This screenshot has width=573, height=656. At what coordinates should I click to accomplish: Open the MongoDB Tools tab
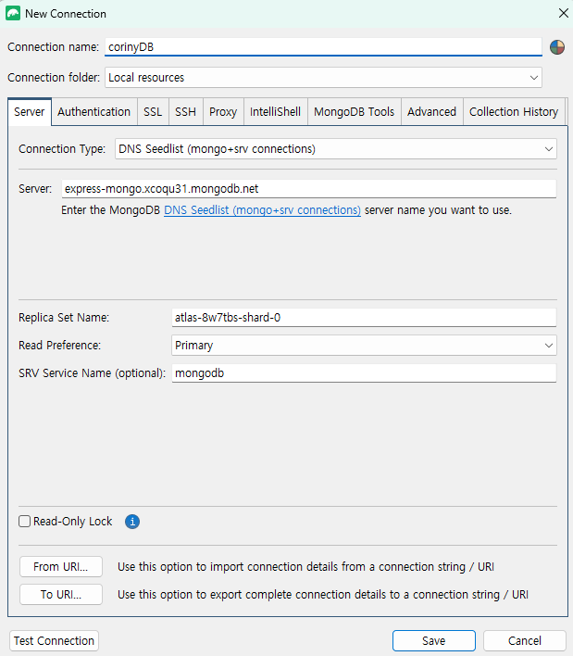pyautogui.click(x=355, y=112)
